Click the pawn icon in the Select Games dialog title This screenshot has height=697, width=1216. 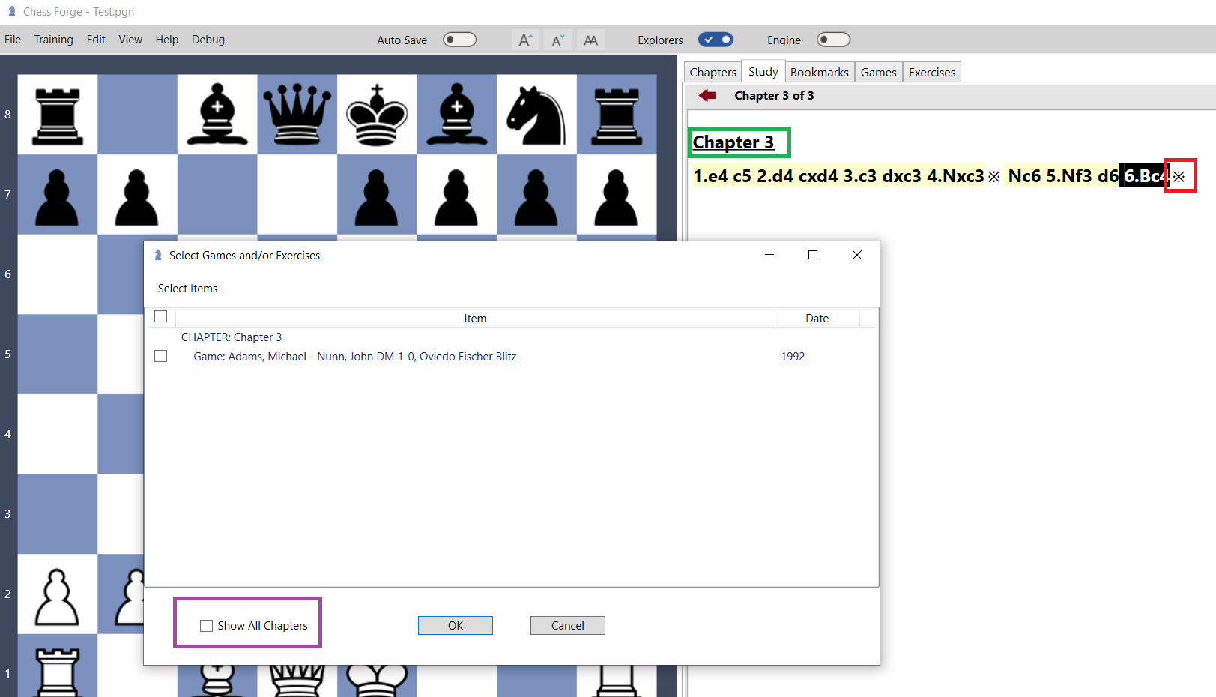(x=158, y=255)
